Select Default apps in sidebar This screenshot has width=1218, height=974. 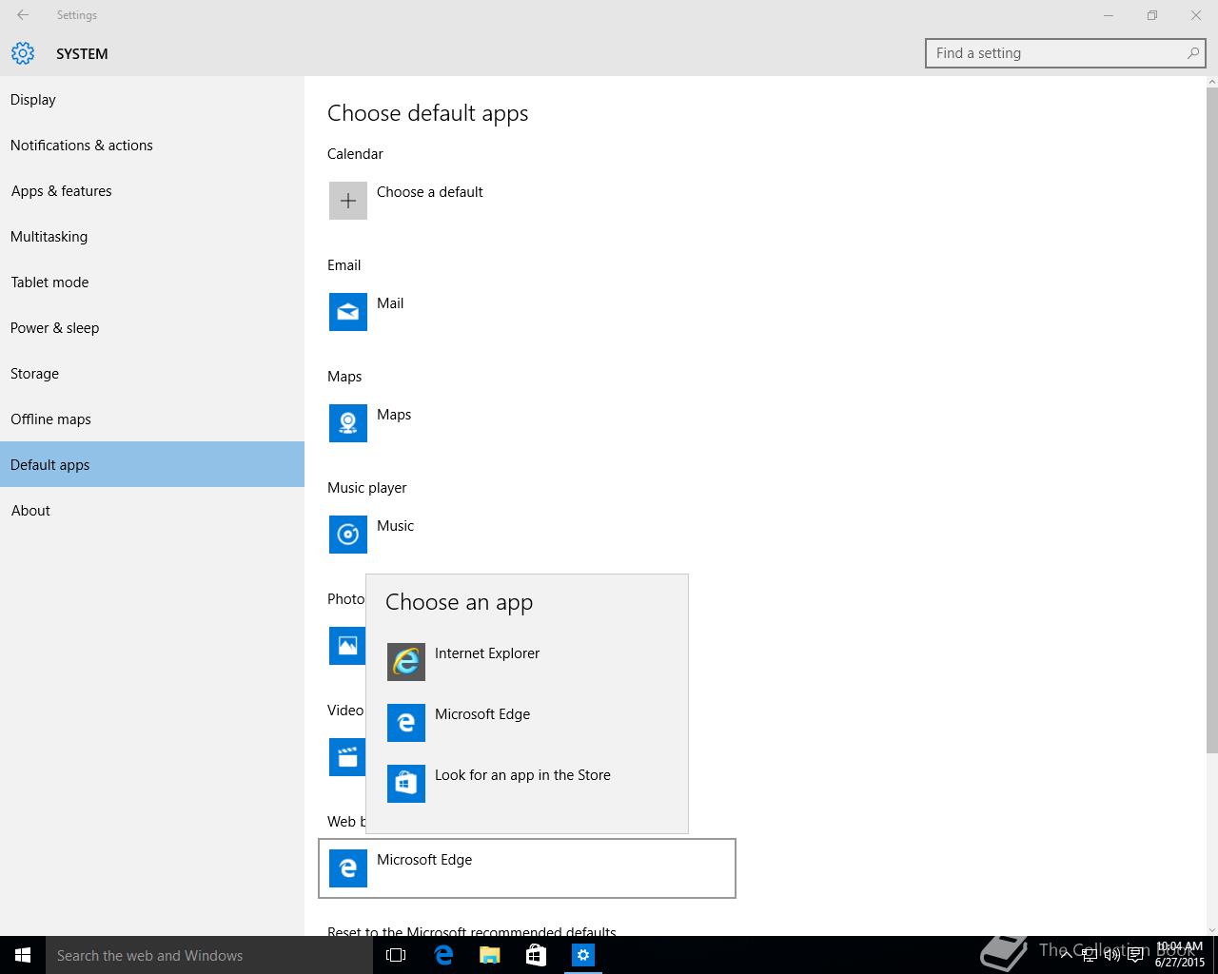(152, 464)
